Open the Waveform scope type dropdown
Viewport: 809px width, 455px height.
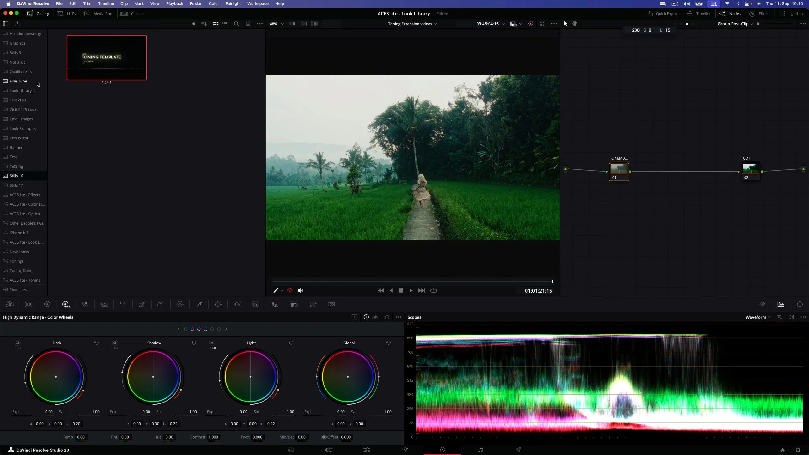coord(758,317)
